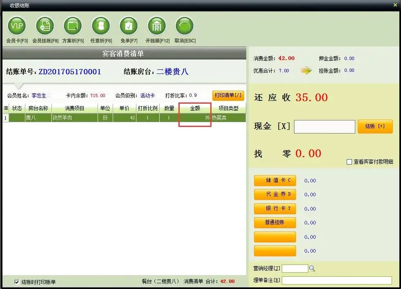
Task: Confirm payment with 结账 button
Action: (x=375, y=127)
